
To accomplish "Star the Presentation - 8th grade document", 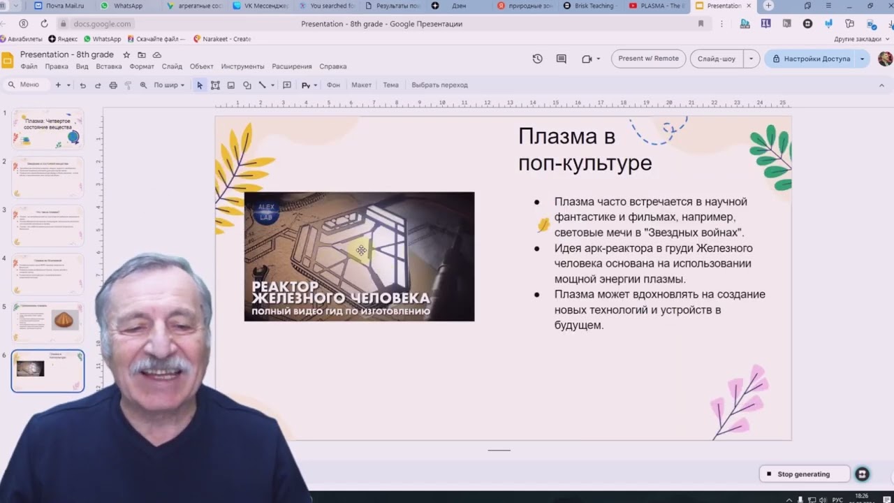I will 126,54.
